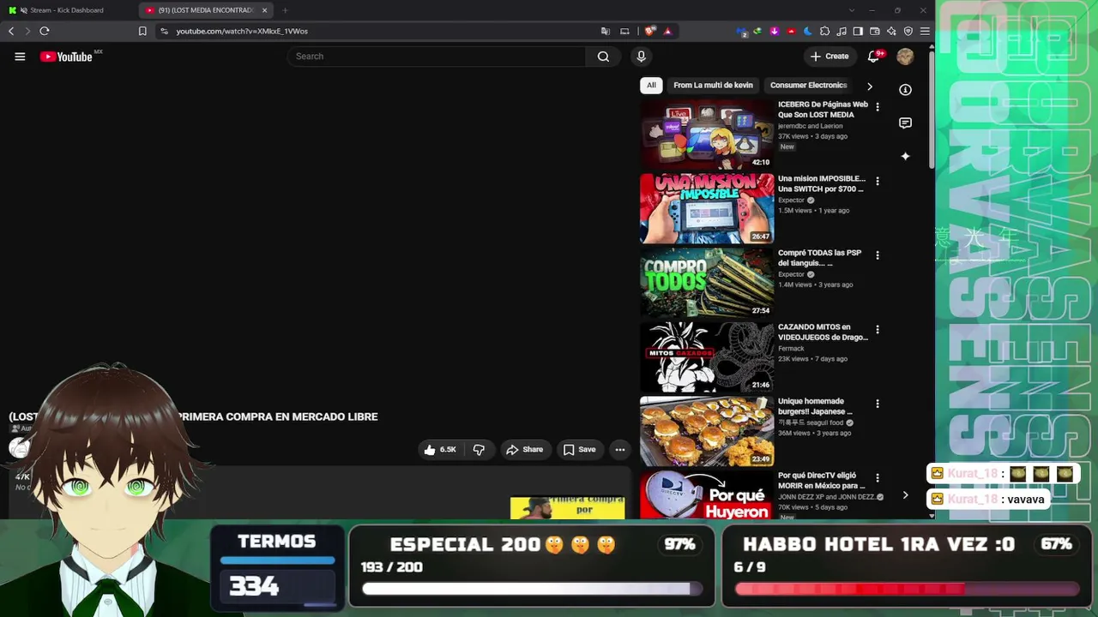This screenshot has width=1098, height=617.
Task: Select the All filter chip
Action: [x=651, y=86]
